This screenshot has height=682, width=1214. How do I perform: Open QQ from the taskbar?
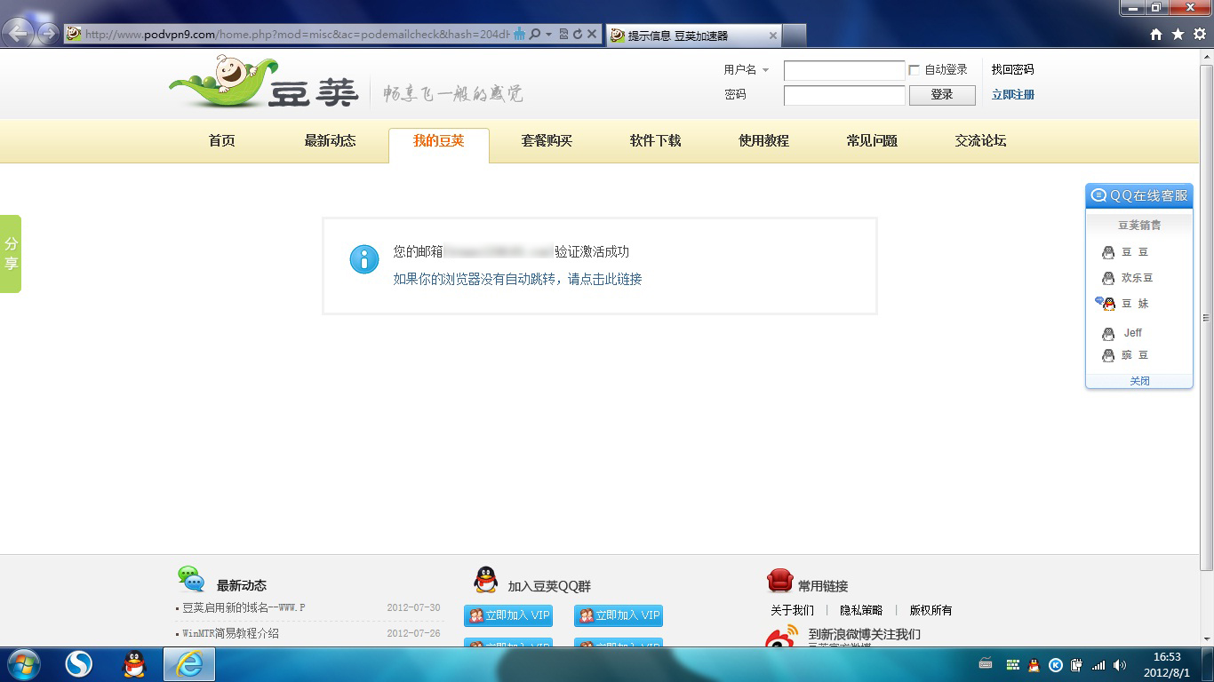[134, 664]
